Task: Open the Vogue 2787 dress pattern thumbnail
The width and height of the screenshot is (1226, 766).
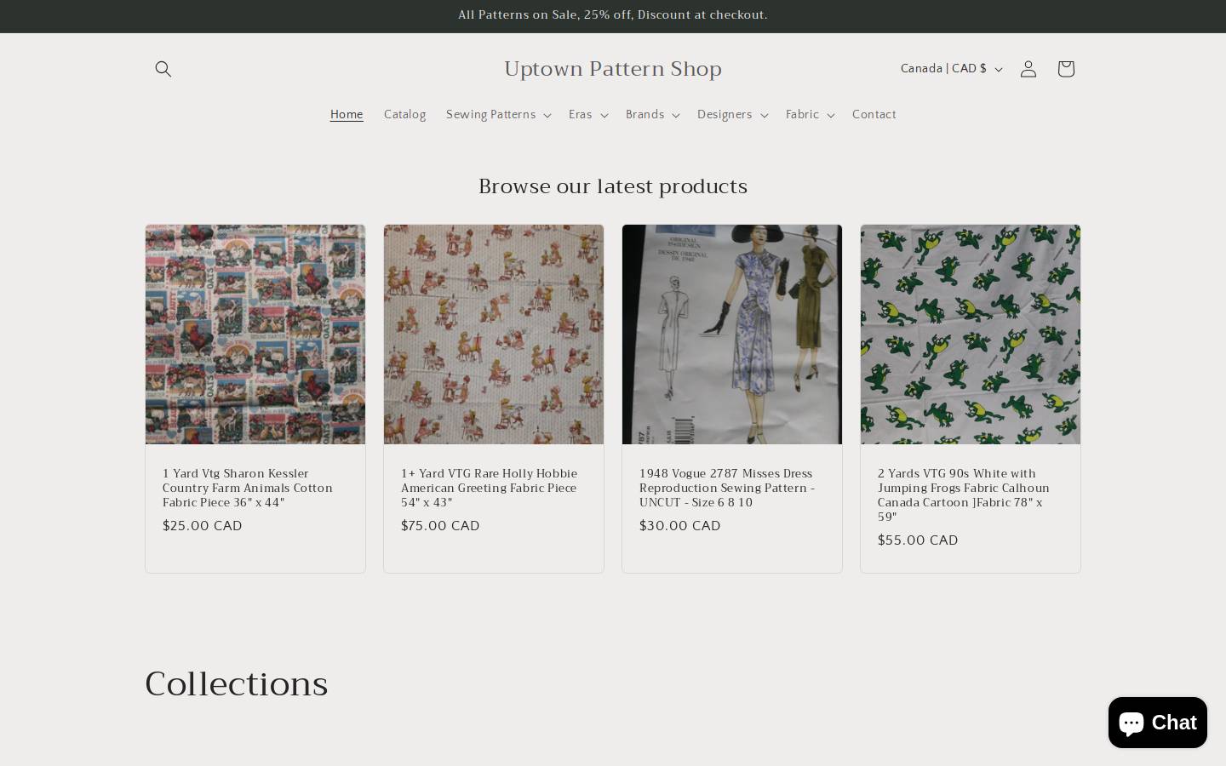Action: [x=732, y=334]
